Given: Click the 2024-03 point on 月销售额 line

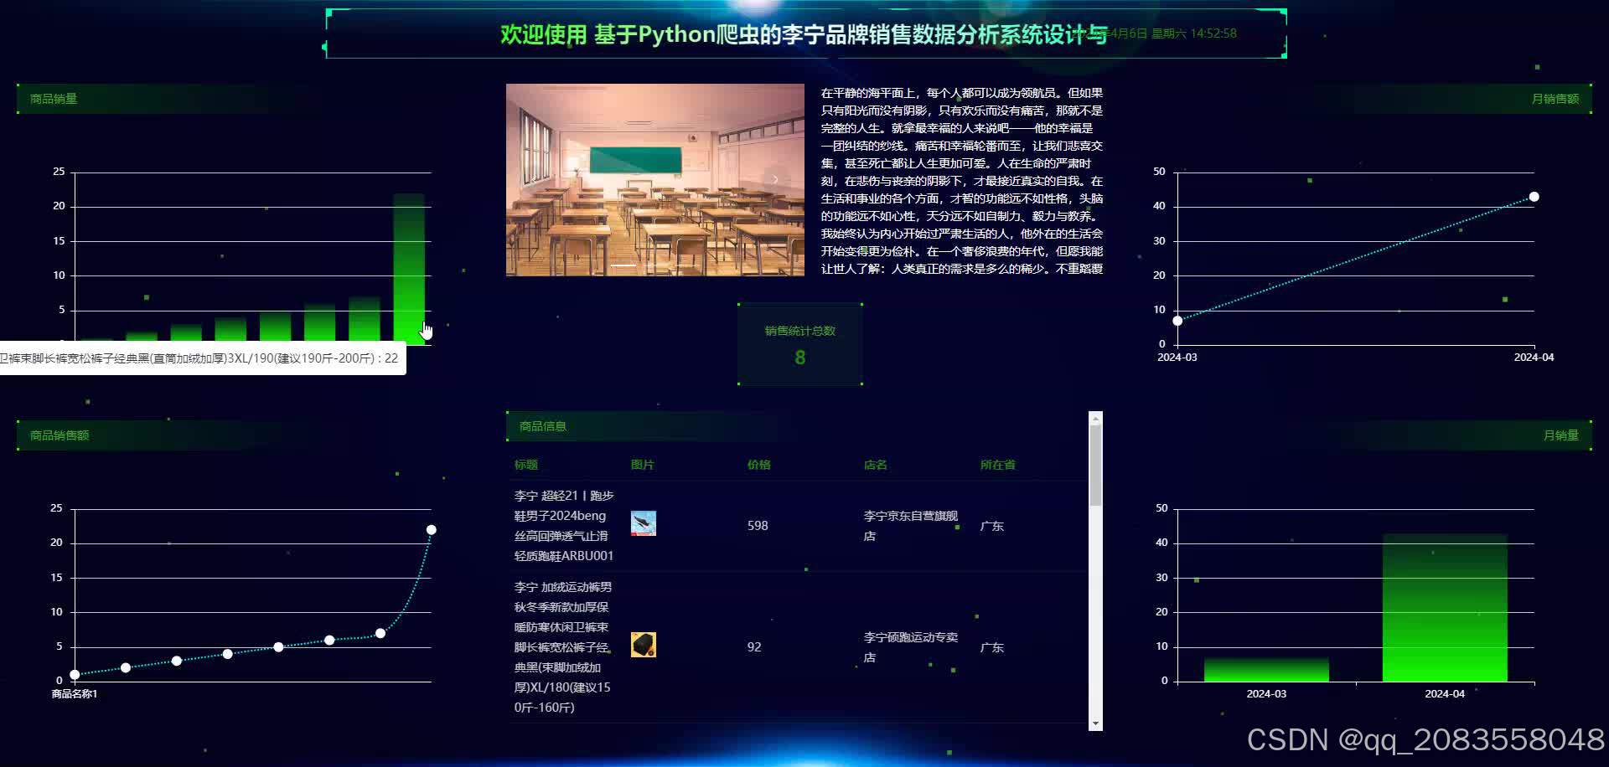Looking at the screenshot, I should (x=1177, y=321).
